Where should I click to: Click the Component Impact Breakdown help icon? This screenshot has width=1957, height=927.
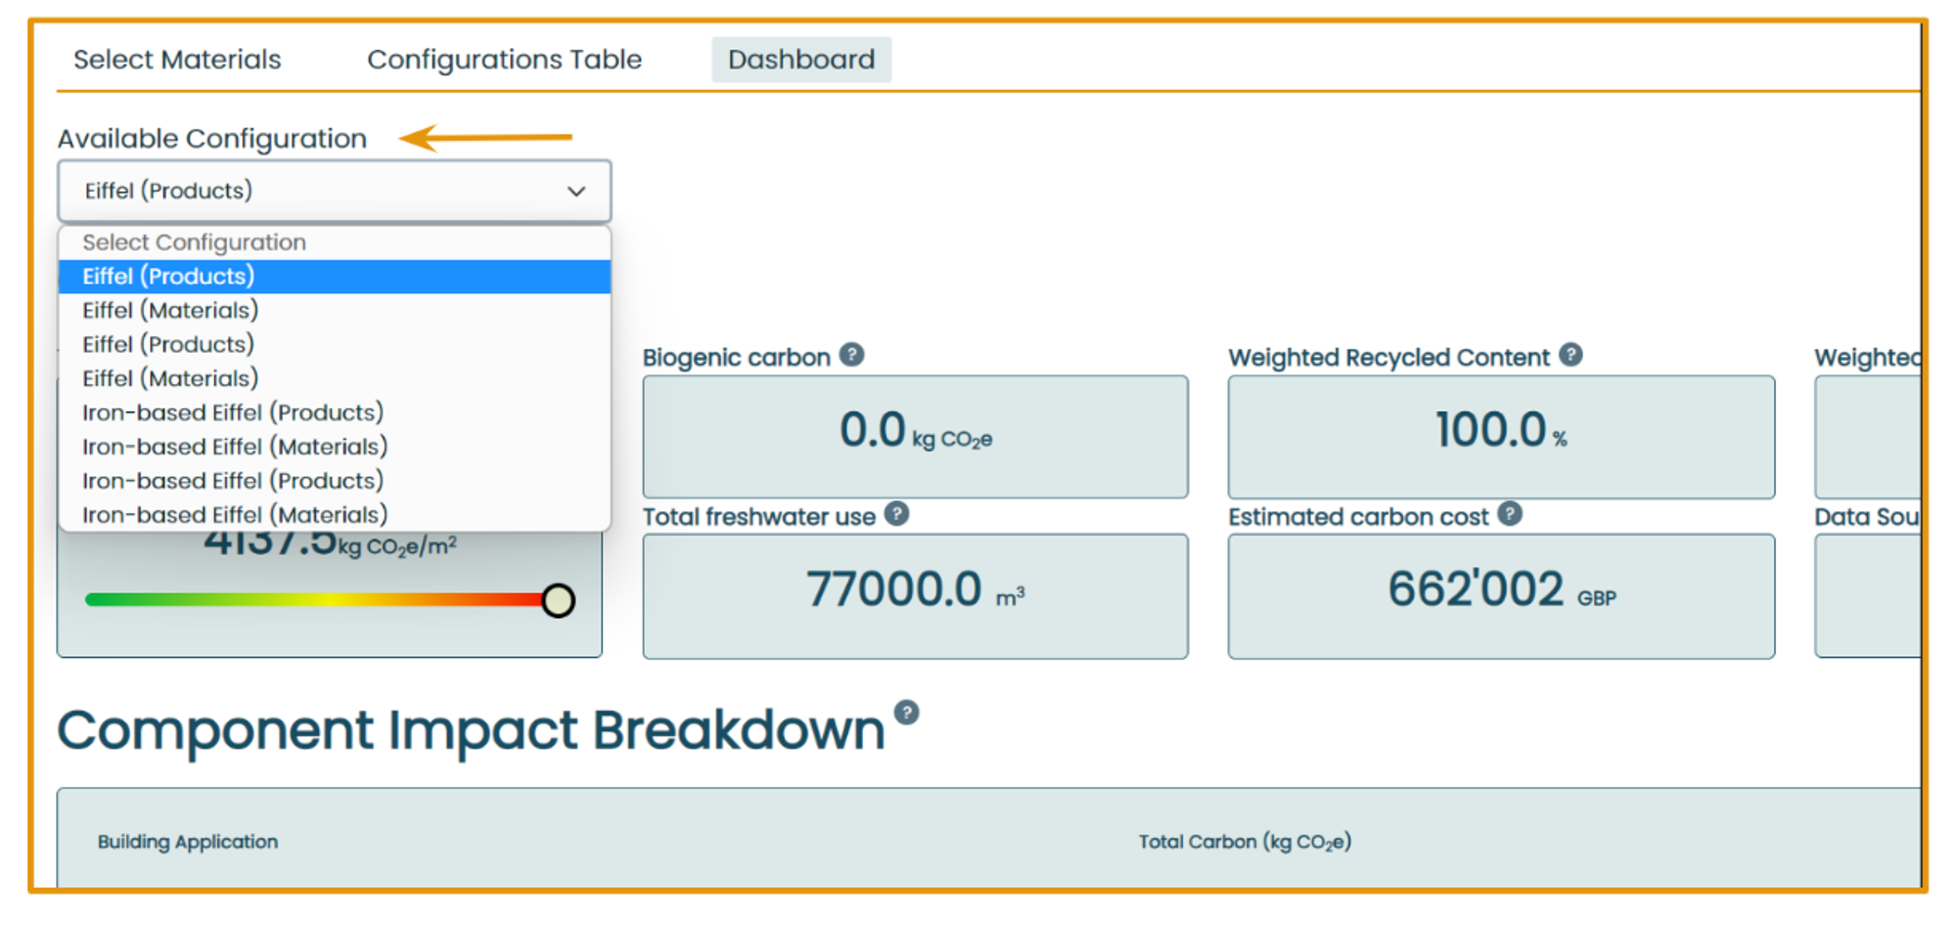(x=906, y=713)
